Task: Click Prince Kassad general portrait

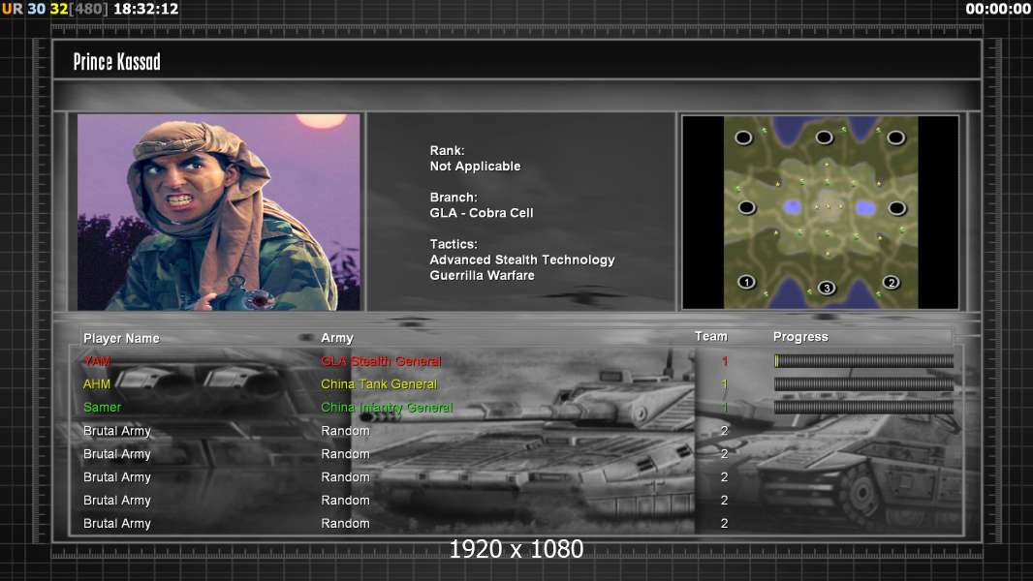Action: (x=219, y=212)
